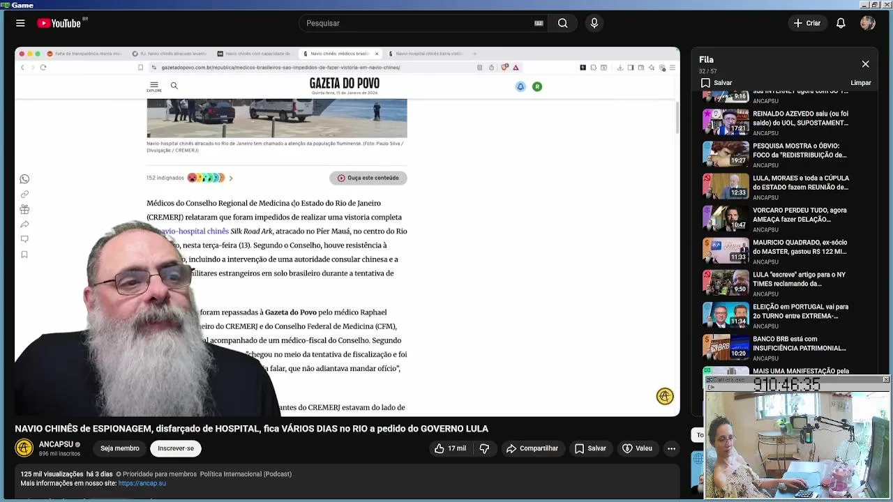This screenshot has height=502, width=893.
Task: Subscribe with the Inscrever-se button
Action: click(x=176, y=448)
